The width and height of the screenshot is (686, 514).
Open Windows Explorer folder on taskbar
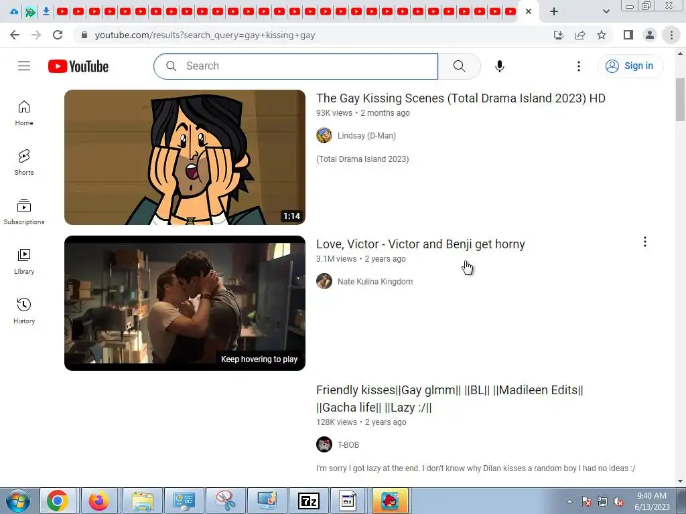(x=143, y=501)
